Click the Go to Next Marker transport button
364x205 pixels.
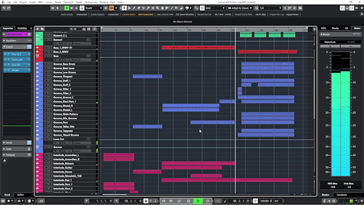(x=171, y=201)
